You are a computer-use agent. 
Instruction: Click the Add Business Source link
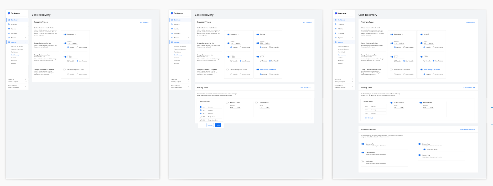(468, 130)
